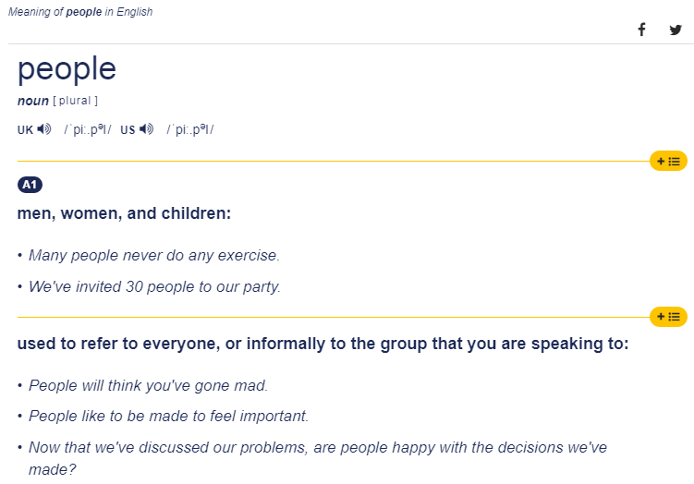This screenshot has width=694, height=484.
Task: Click 'People will think you've gone mad' example
Action: 148,385
